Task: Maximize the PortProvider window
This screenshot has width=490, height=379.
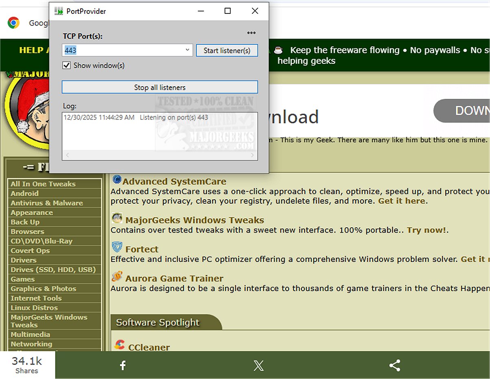Action: pyautogui.click(x=228, y=11)
